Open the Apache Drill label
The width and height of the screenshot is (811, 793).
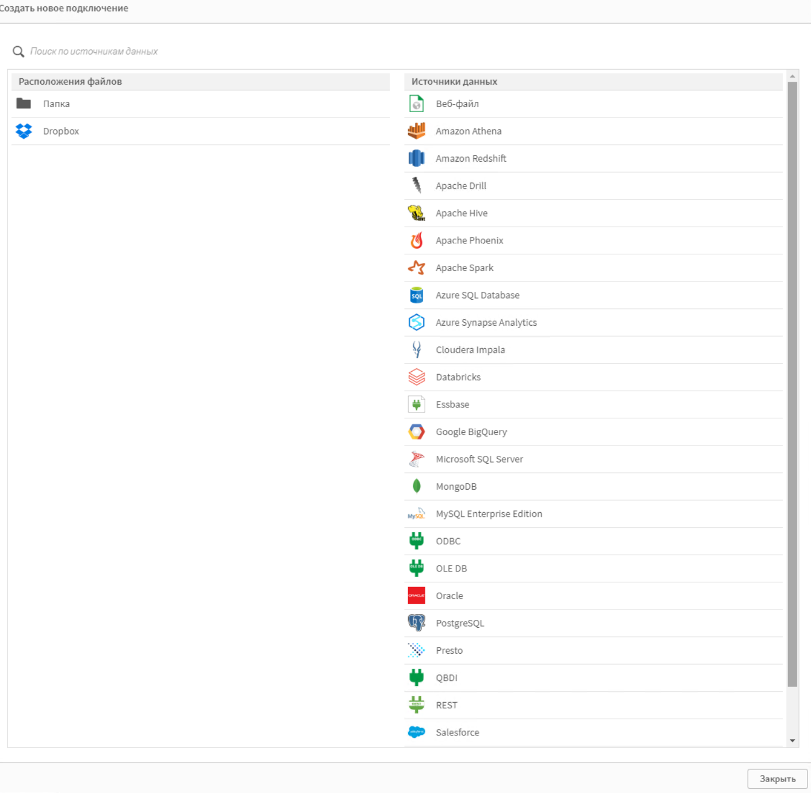point(461,186)
